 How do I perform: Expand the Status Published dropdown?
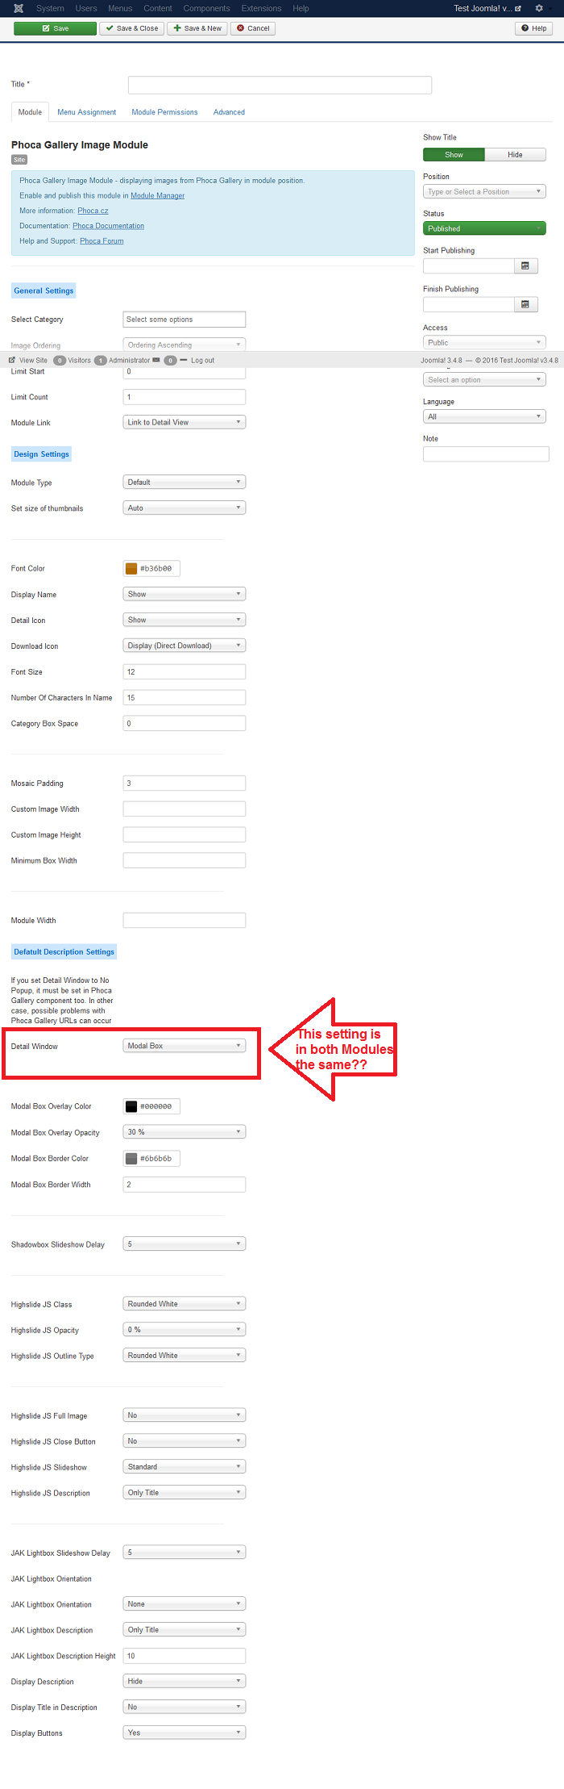[484, 228]
